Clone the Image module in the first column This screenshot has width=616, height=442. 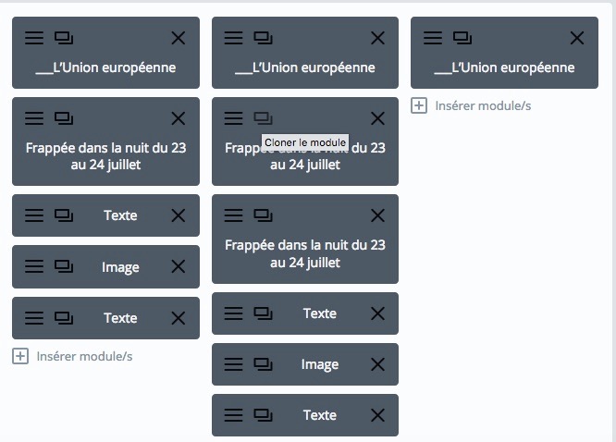[x=64, y=266]
